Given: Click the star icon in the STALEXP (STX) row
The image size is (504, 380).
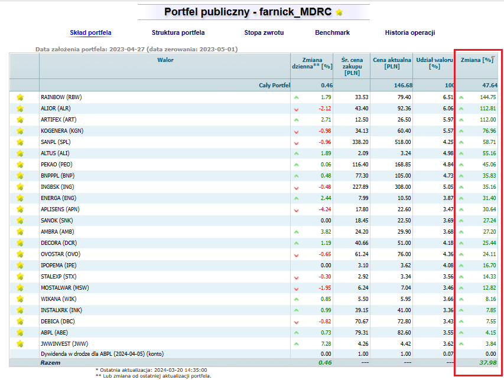Looking at the screenshot, I should tap(20, 277).
